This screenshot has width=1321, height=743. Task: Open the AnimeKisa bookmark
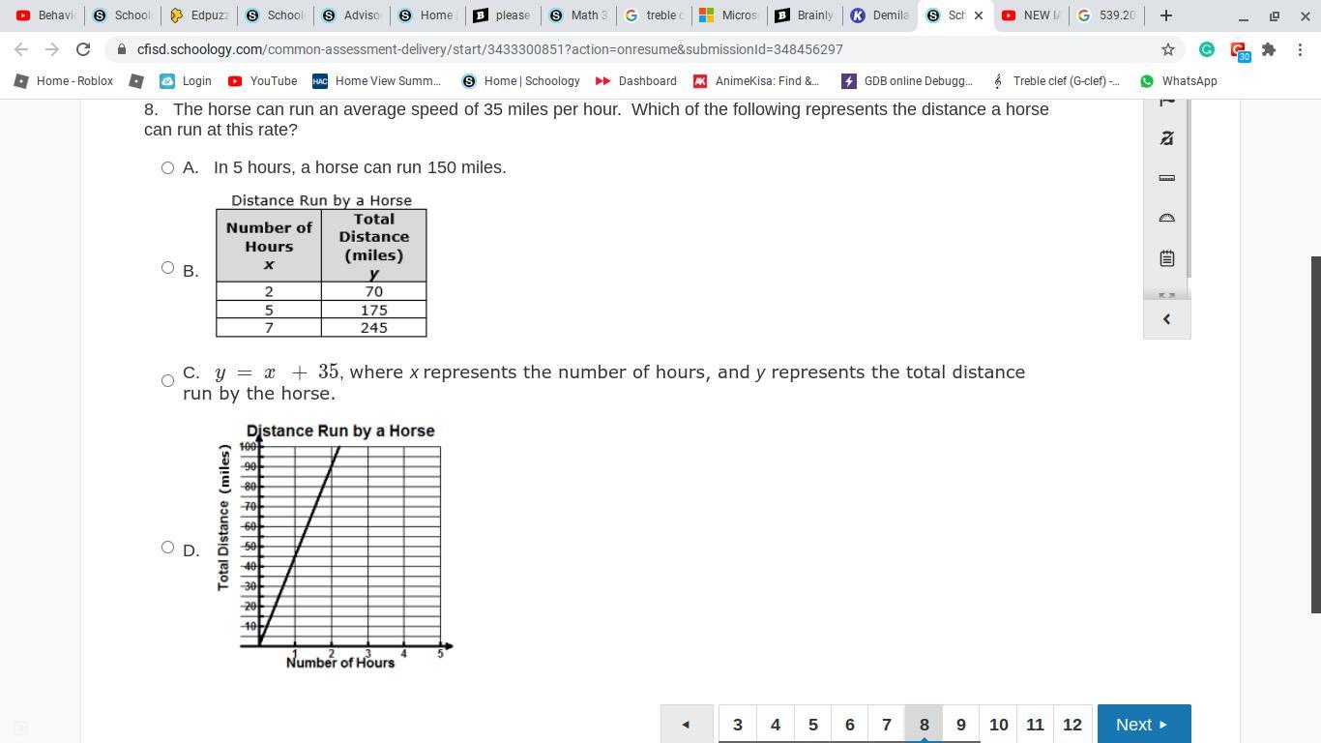click(756, 81)
